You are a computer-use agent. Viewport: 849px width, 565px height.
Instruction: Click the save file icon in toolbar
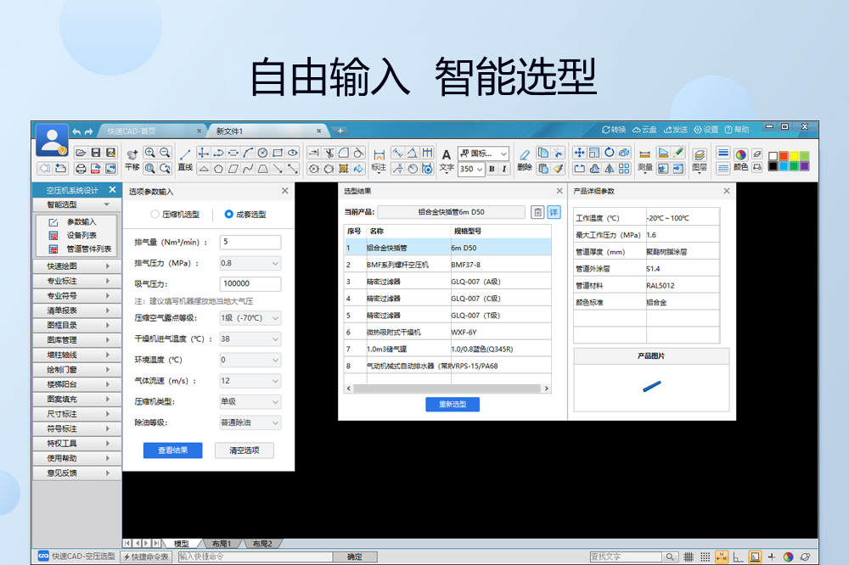[x=96, y=153]
